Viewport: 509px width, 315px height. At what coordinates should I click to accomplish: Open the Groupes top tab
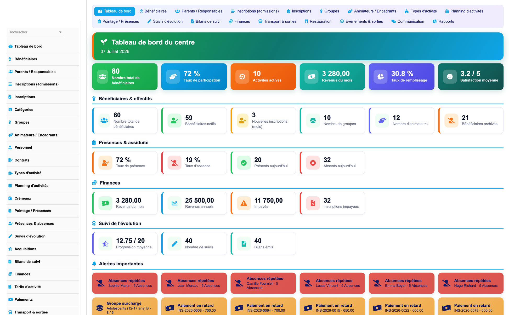329,11
